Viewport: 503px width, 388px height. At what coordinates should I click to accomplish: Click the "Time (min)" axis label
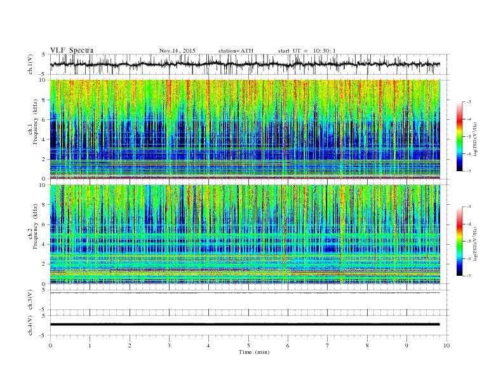(254, 352)
